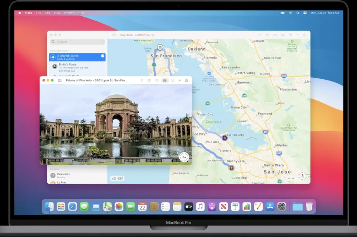Screen dimensions: 357x237
Task: Click the Search field in Maps sidebar
Action: (77, 42)
